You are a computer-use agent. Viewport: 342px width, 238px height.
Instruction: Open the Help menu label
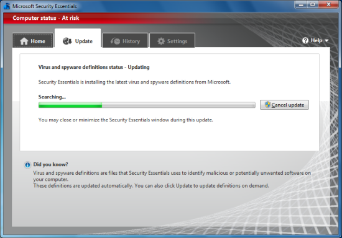click(317, 40)
